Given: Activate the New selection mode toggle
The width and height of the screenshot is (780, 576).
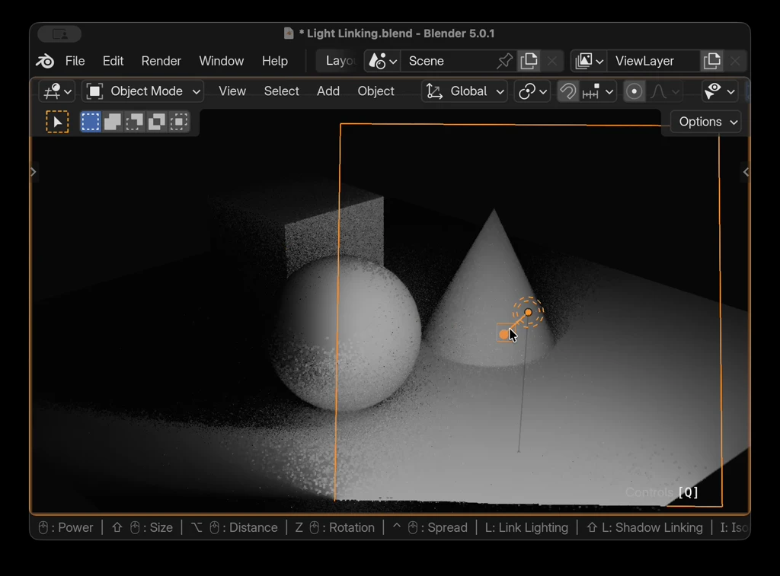Looking at the screenshot, I should 90,122.
